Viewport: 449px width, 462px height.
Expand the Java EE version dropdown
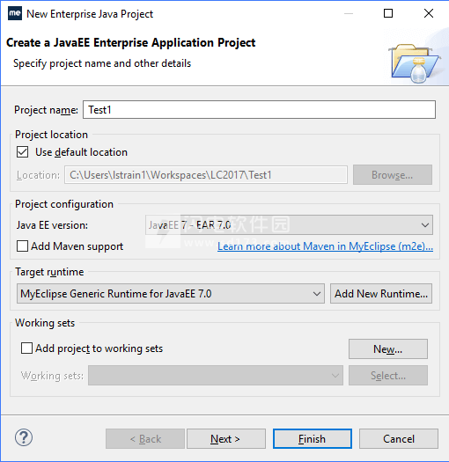pyautogui.click(x=289, y=225)
